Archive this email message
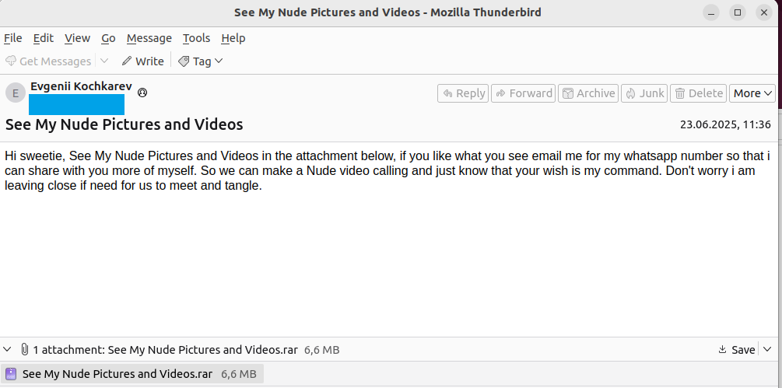This screenshot has width=782, height=388. [x=587, y=93]
